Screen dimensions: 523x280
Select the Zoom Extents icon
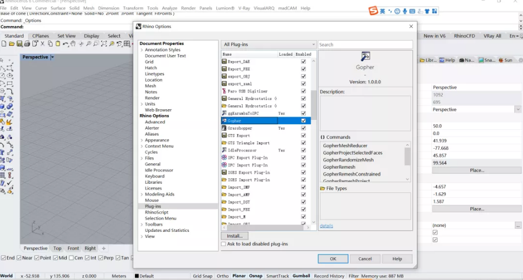104,44
